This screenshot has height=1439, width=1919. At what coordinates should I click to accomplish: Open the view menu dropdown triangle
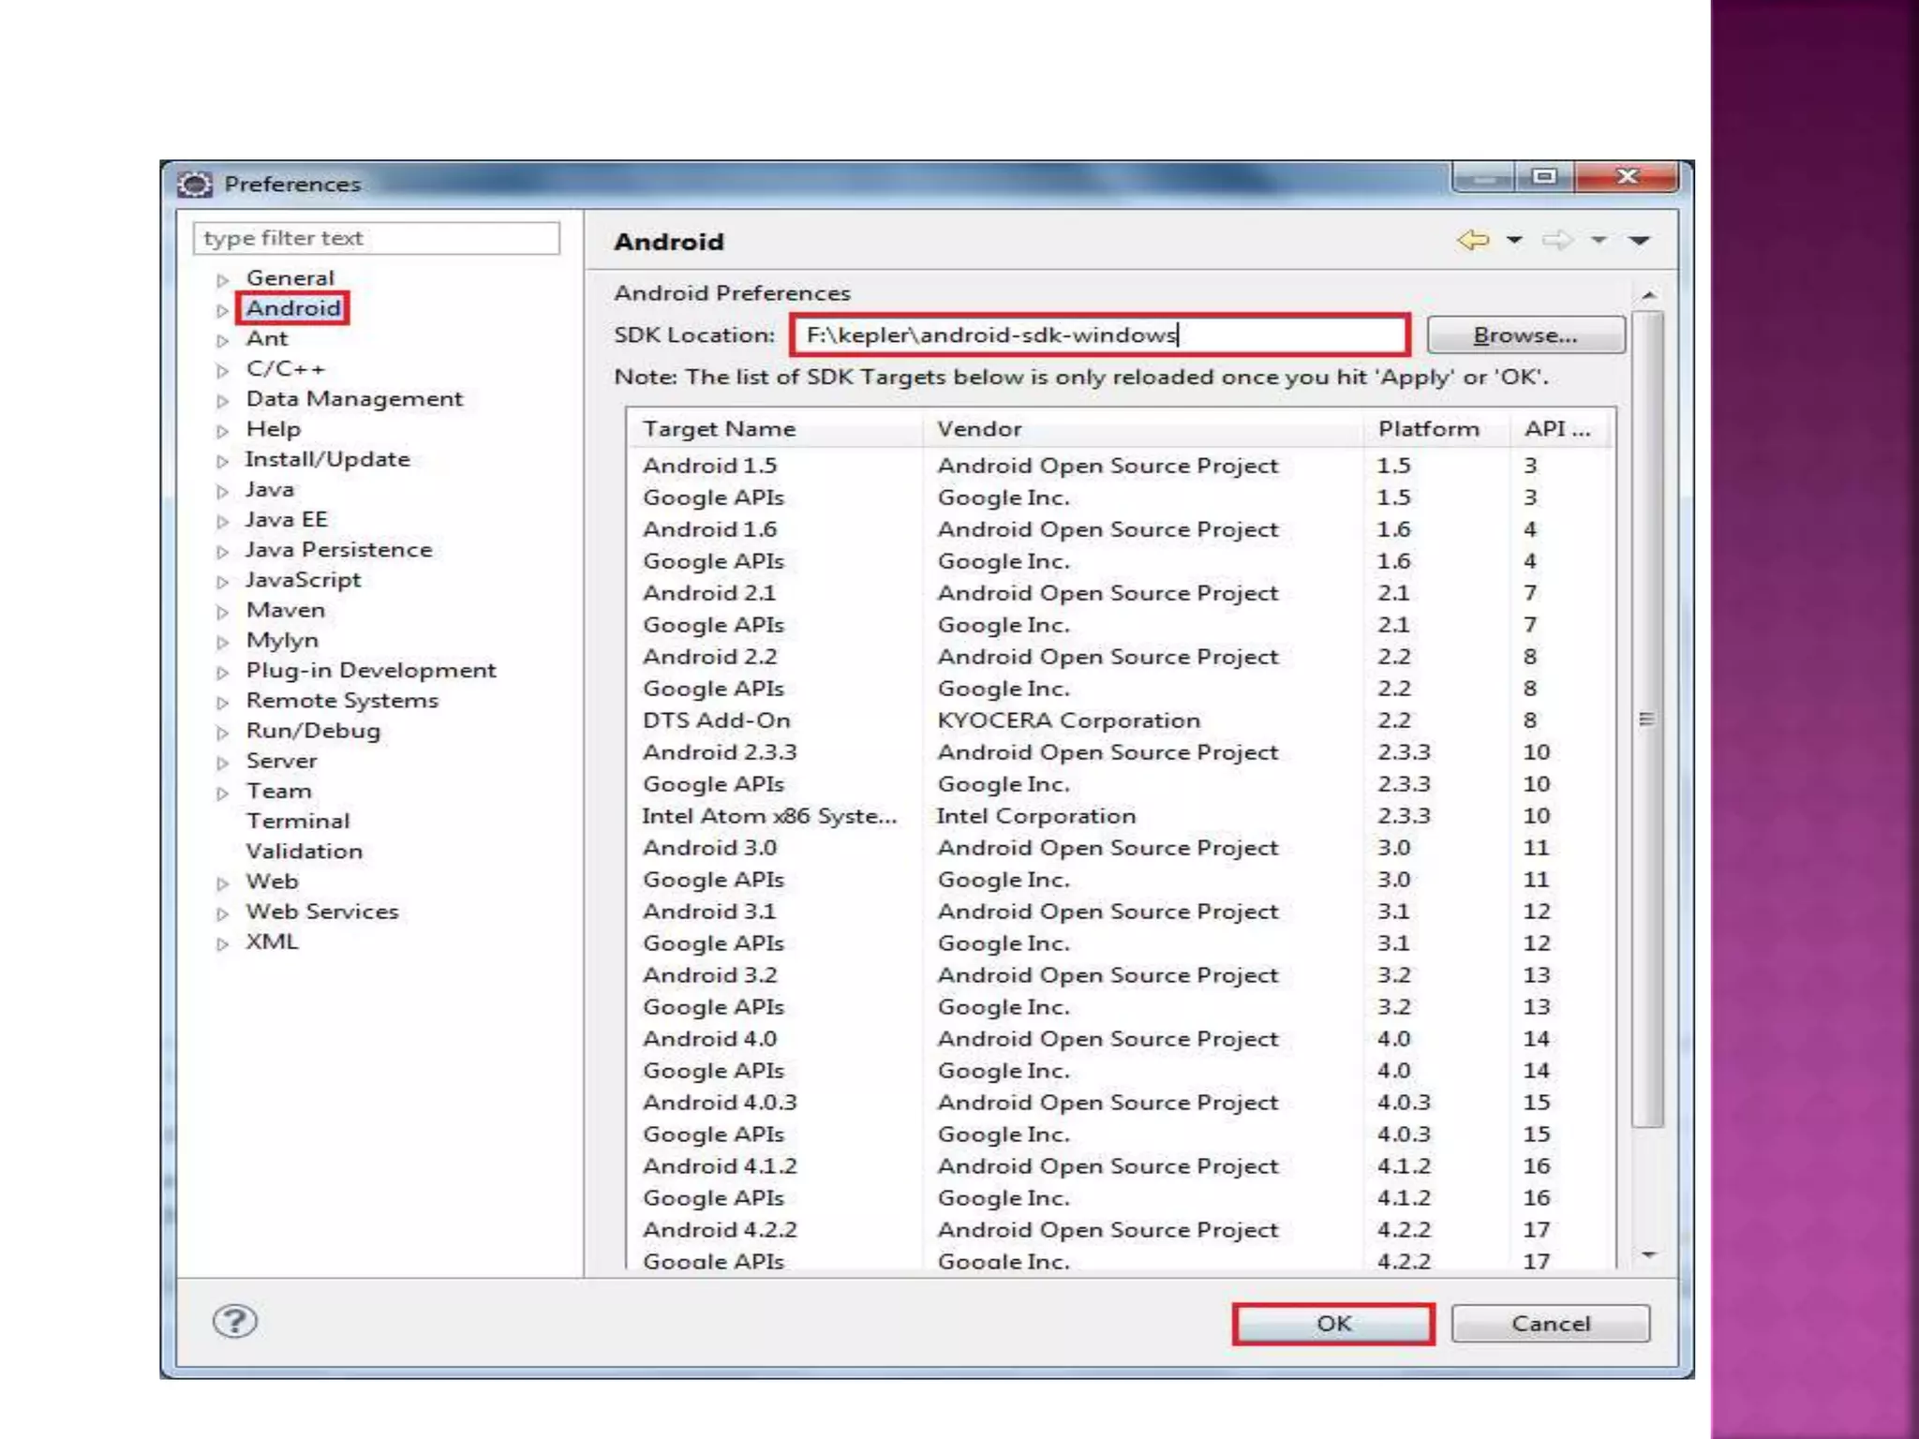tap(1639, 241)
